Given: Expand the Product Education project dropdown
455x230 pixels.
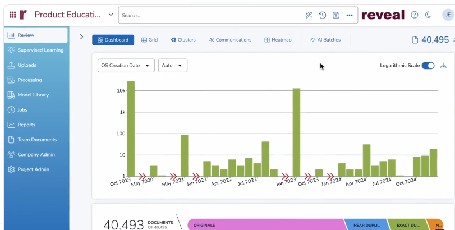Looking at the screenshot, I should pyautogui.click(x=111, y=15).
